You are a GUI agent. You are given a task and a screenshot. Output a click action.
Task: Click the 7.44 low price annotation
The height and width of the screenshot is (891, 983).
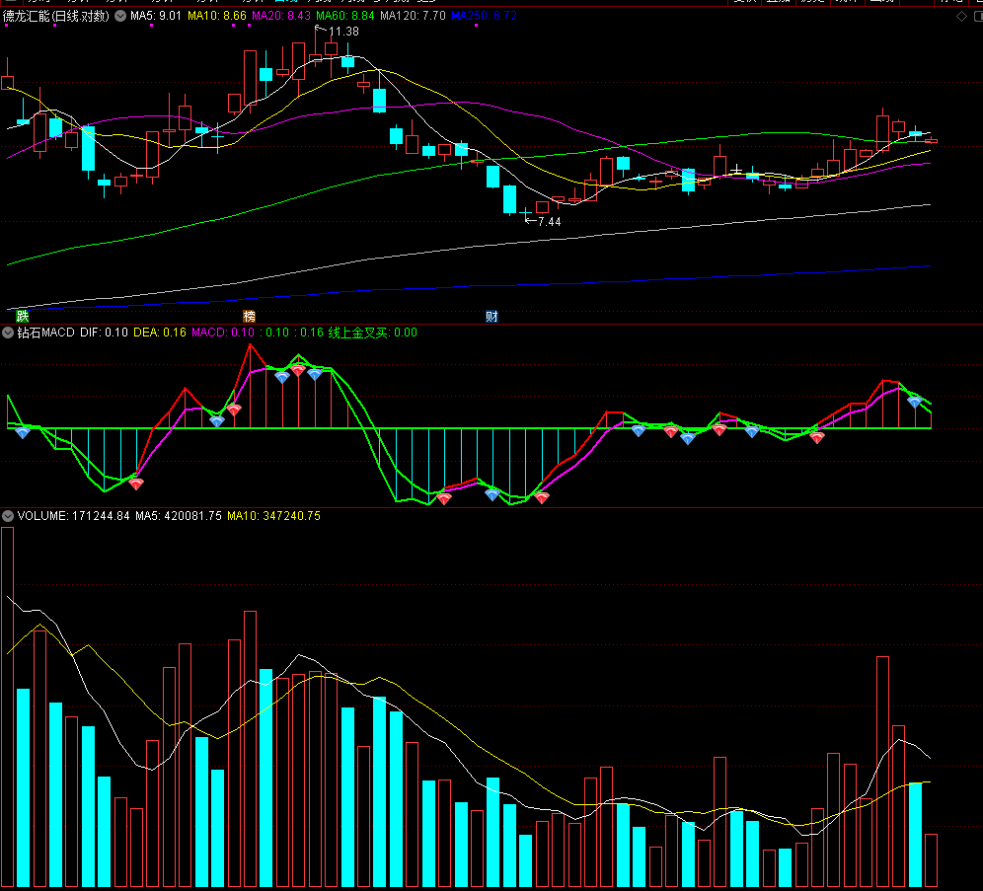tap(549, 222)
